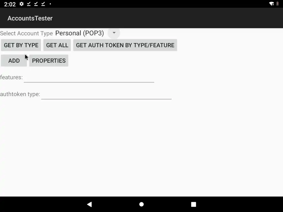Tap the features: label
Viewport: 283px width, 212px height.
coord(11,77)
